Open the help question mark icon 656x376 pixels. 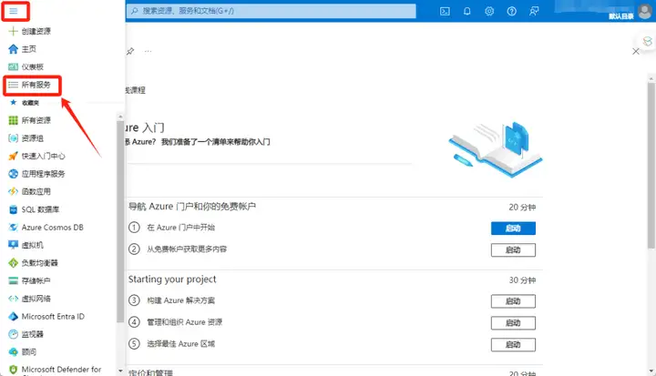coord(511,11)
